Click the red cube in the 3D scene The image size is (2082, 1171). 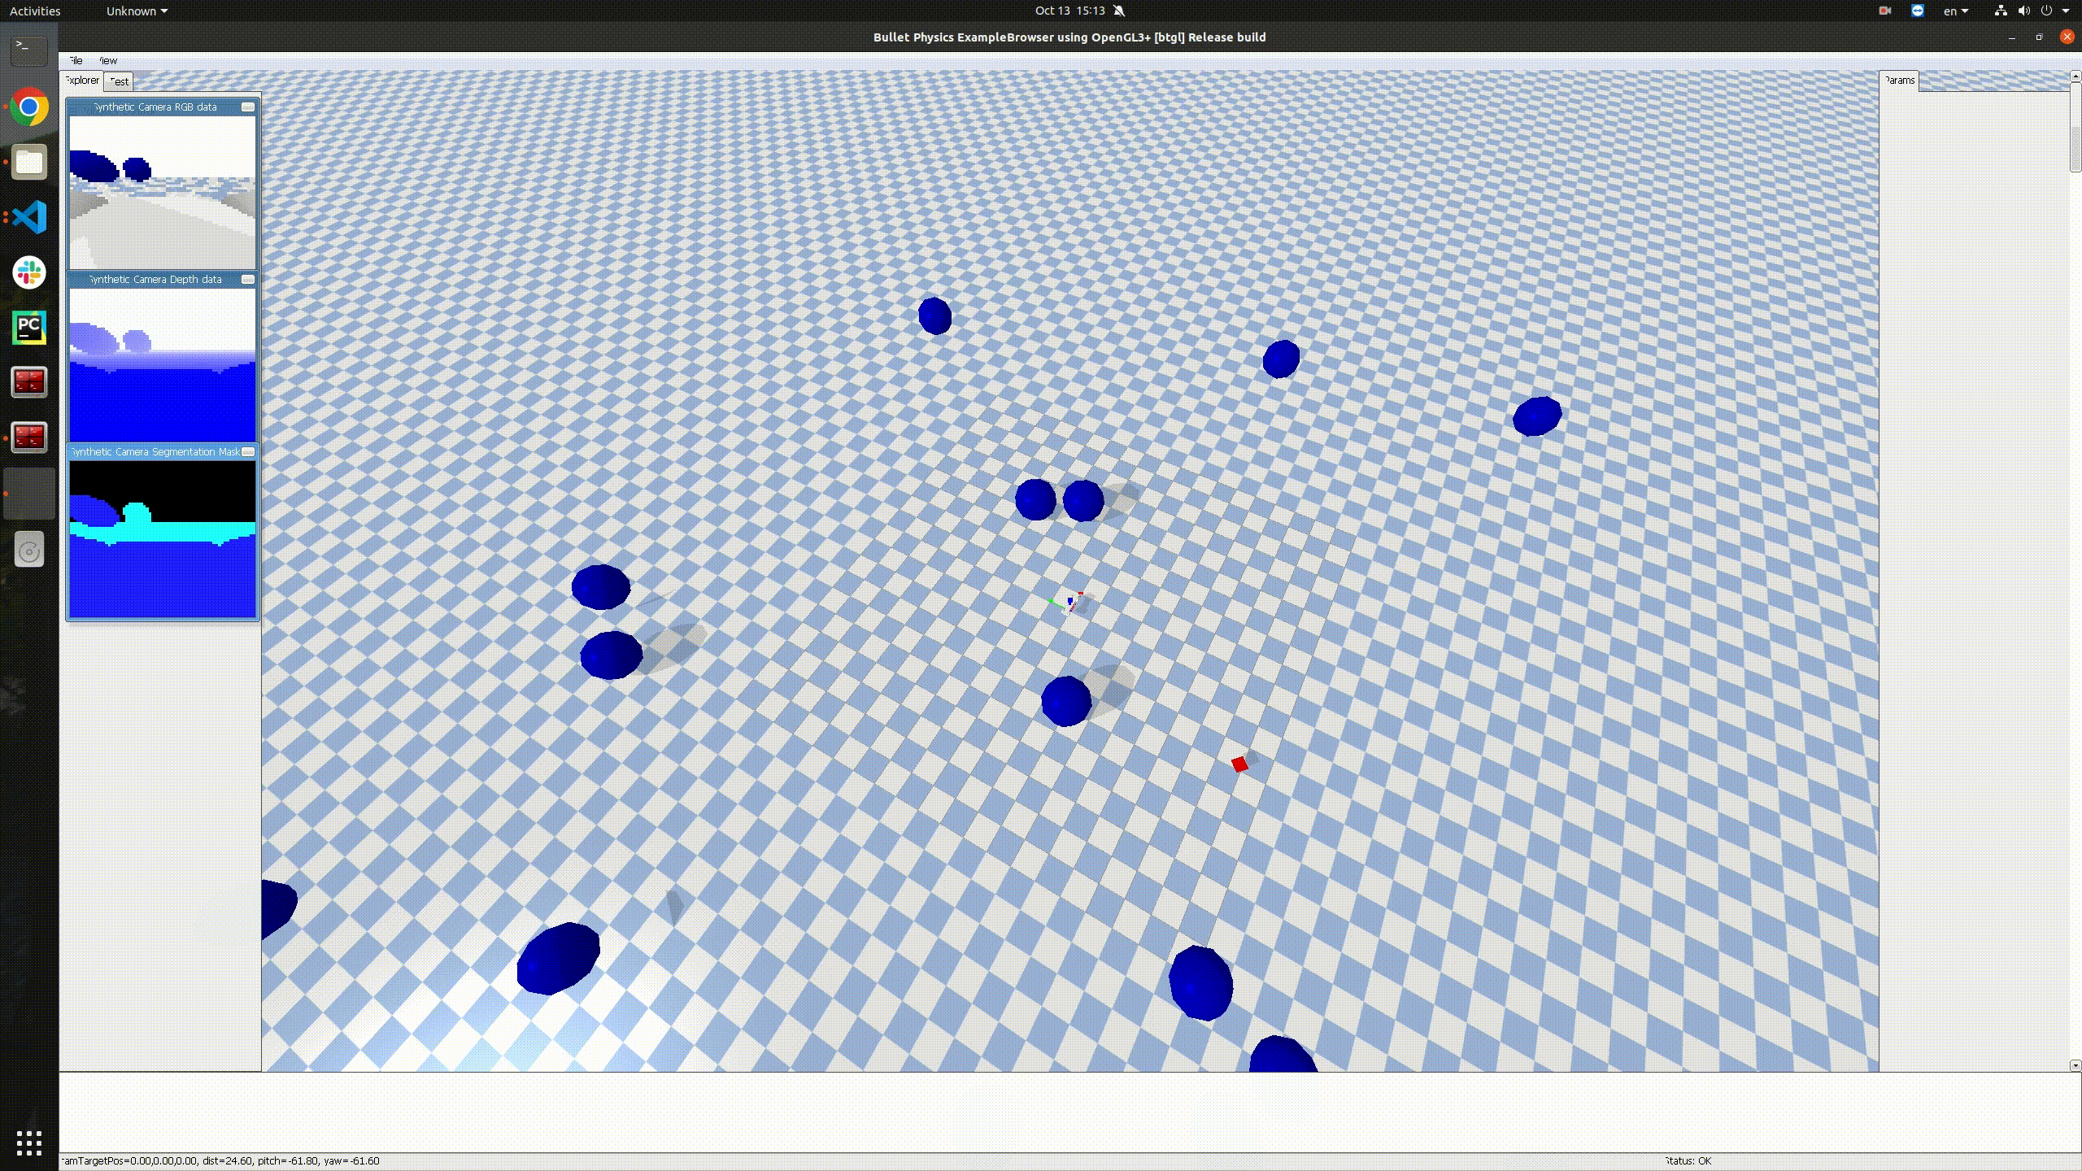[x=1239, y=764]
